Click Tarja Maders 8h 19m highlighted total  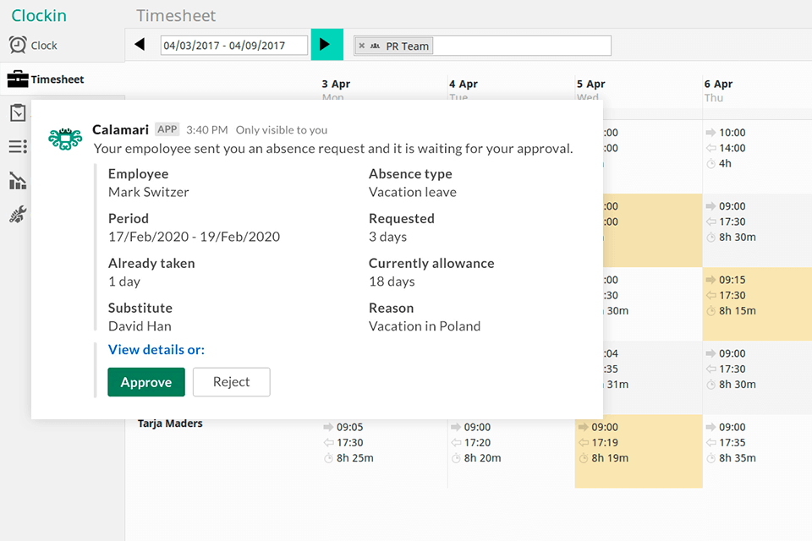(x=610, y=458)
